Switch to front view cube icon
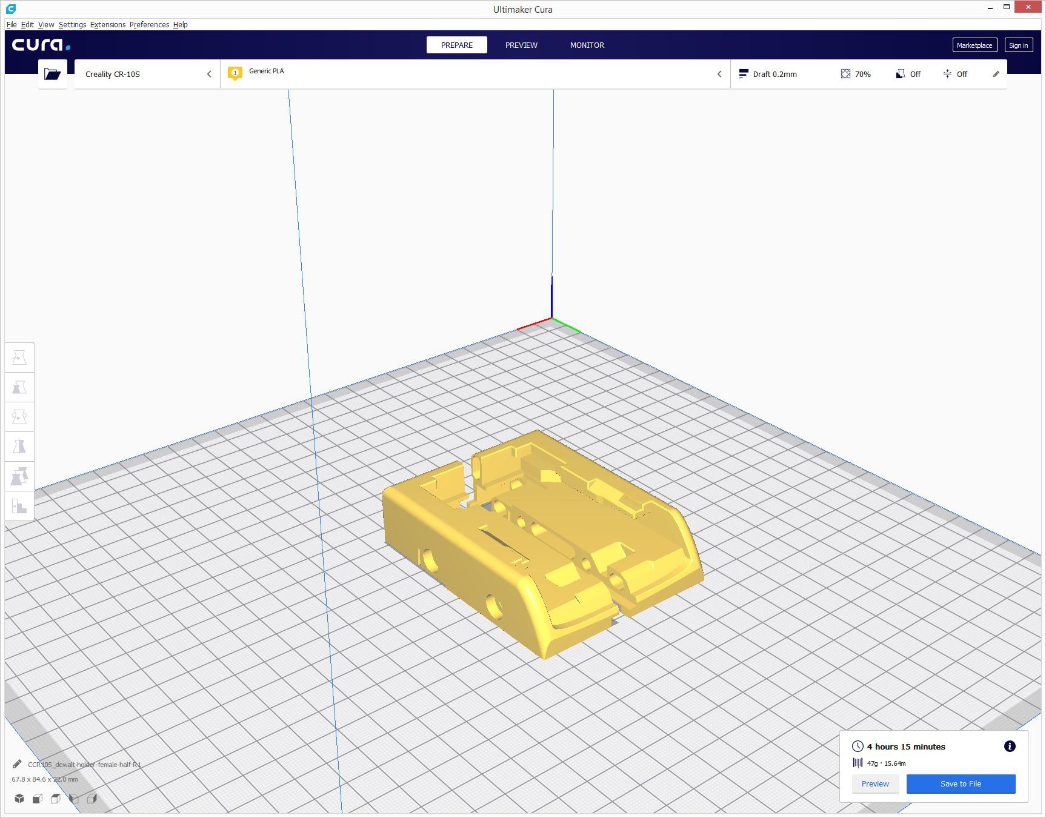This screenshot has height=818, width=1046. click(x=38, y=799)
